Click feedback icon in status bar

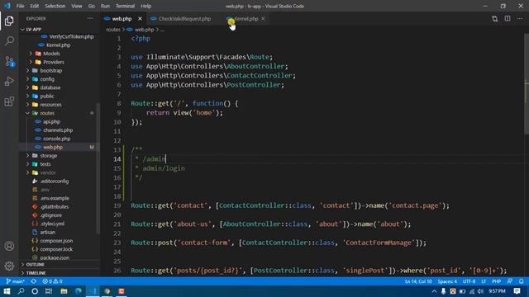coord(510,281)
